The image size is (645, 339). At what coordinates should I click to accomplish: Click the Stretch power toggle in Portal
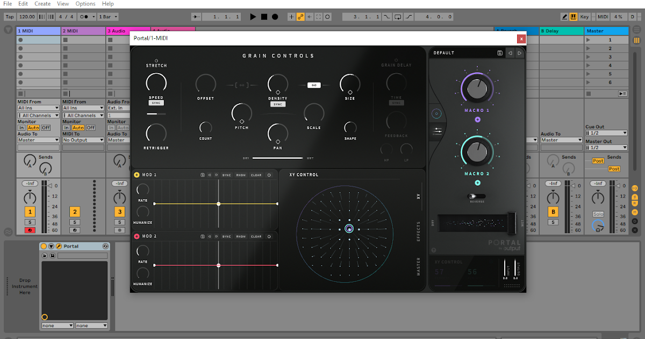pyautogui.click(x=156, y=60)
